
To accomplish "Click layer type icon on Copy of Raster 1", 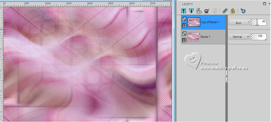I will [184, 19].
